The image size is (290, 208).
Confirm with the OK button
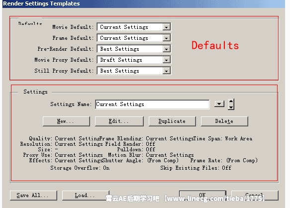click(202, 195)
